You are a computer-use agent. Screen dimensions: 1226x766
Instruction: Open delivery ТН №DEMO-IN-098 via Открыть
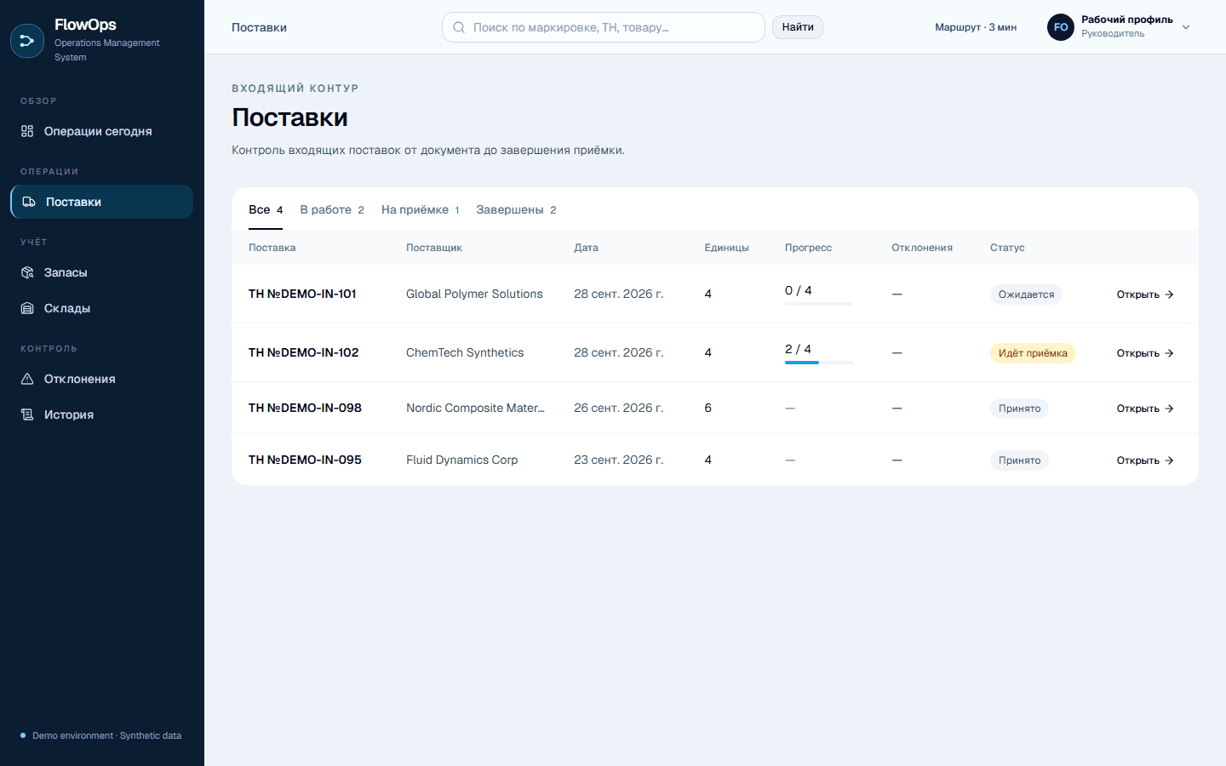1145,409
